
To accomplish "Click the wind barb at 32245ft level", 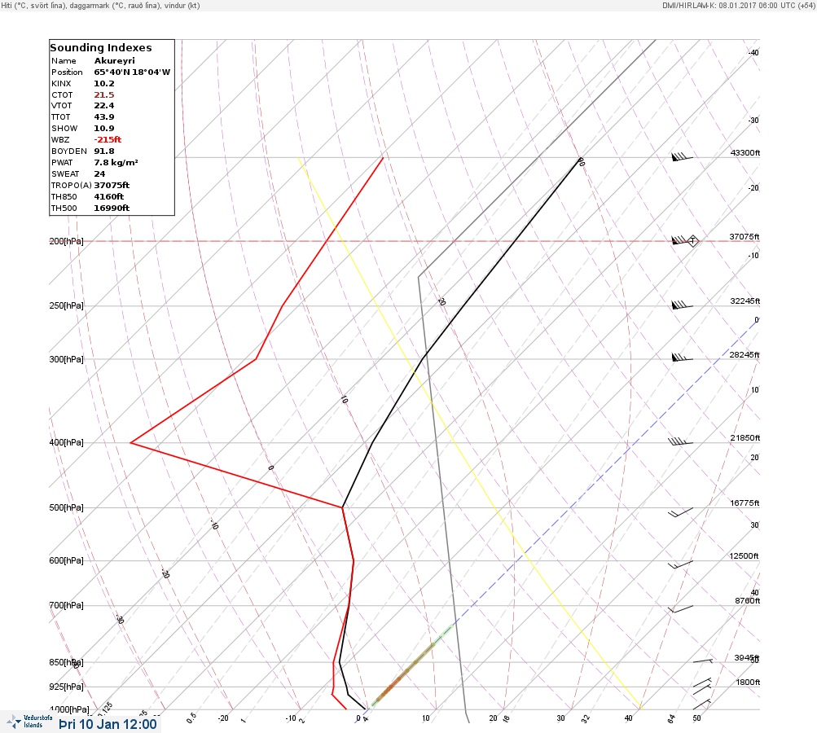I will (x=682, y=305).
